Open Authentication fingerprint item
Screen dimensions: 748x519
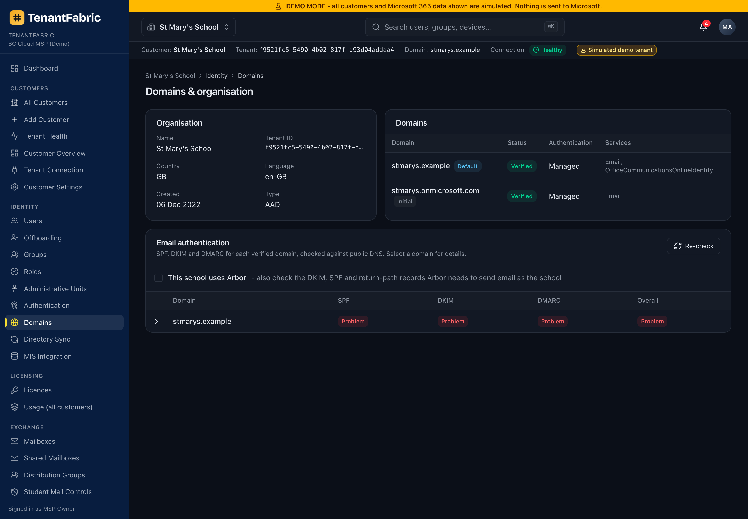tap(64, 305)
